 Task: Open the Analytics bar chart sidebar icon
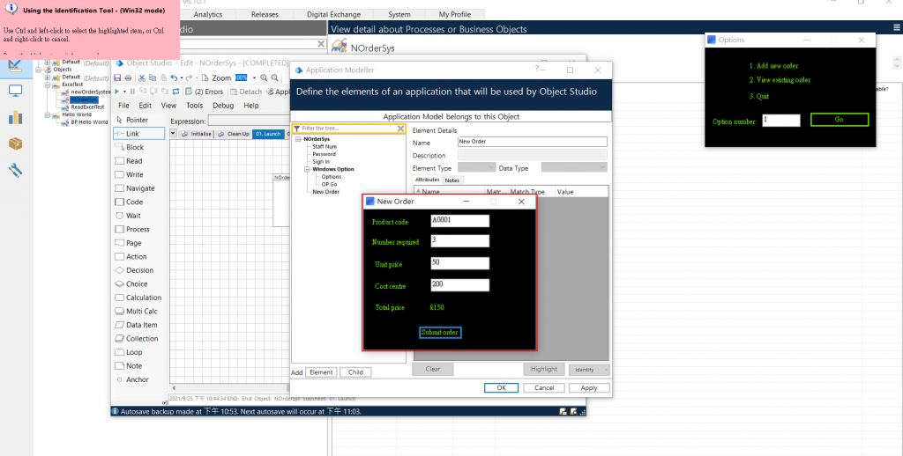coord(15,117)
